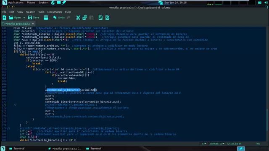Save the document with the Save button

[34, 18]
